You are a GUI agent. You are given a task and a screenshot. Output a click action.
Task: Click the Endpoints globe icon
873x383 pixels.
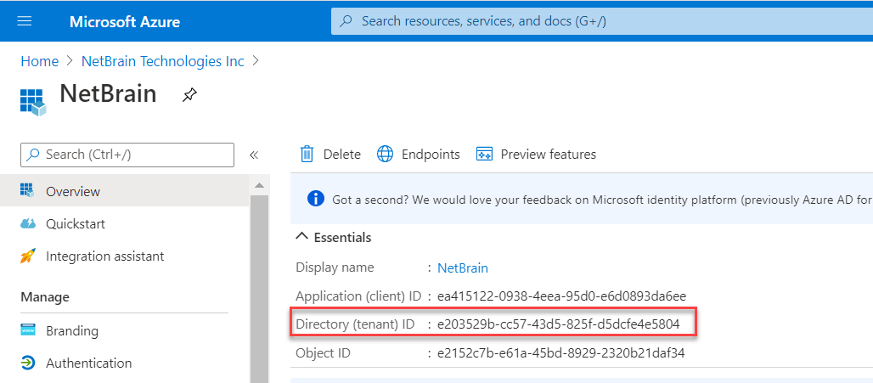pos(386,154)
